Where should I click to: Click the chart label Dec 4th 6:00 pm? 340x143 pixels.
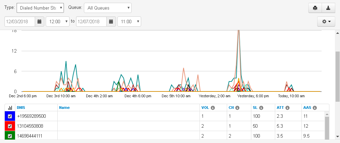[x=138, y=96]
